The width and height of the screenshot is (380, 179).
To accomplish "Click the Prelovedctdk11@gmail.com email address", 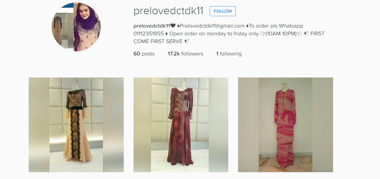I will click(x=212, y=26).
